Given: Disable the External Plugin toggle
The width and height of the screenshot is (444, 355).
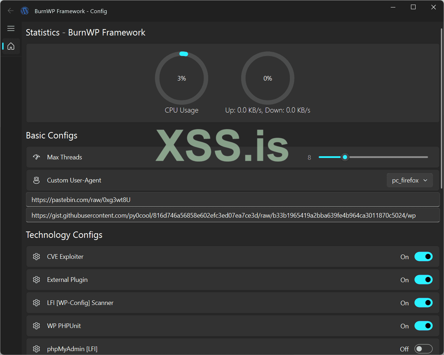Looking at the screenshot, I should 423,280.
